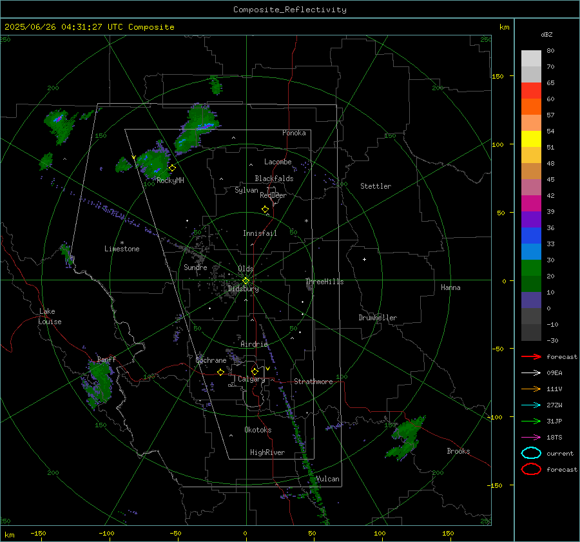The image size is (580, 542).
Task: Click the red forecast arrow in legend
Action: 531,356
